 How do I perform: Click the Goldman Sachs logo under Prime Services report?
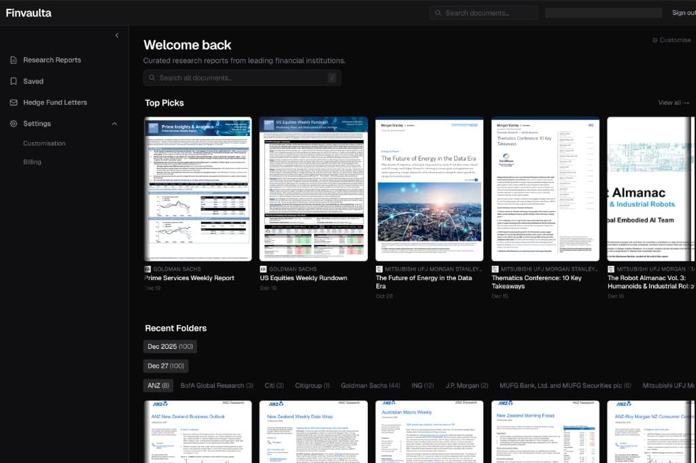tap(149, 269)
